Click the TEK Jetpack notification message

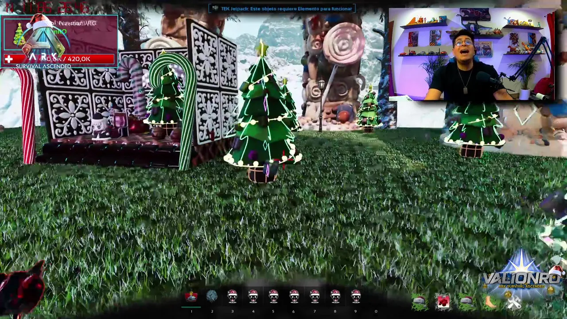point(282,8)
